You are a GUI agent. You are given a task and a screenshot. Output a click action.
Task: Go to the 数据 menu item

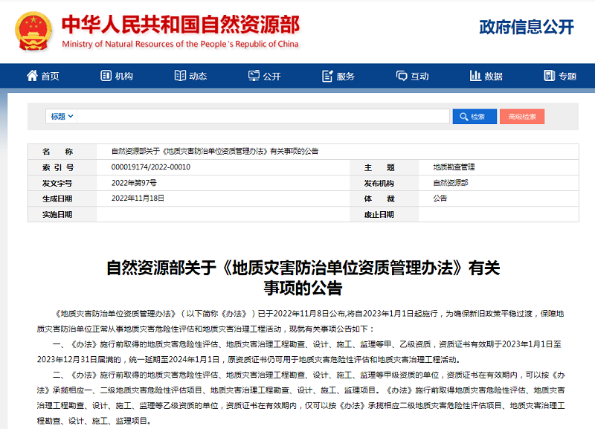494,76
